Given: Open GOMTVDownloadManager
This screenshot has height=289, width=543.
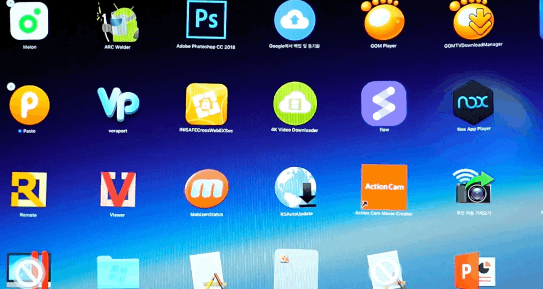Looking at the screenshot, I should point(473,20).
